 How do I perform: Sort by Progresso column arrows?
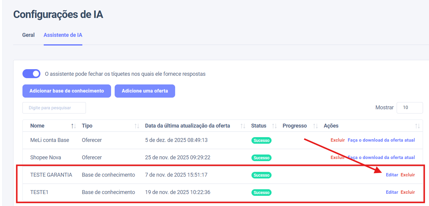[315, 126]
